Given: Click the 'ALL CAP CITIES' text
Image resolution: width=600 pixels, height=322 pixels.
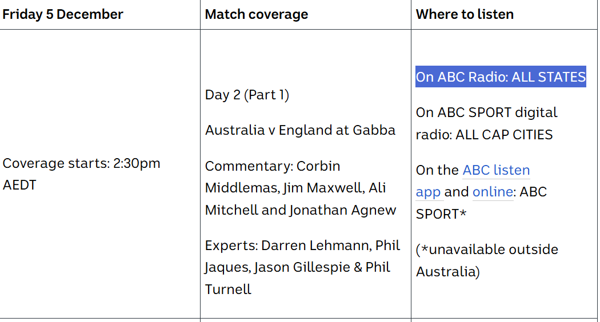Looking at the screenshot, I should click(504, 135).
